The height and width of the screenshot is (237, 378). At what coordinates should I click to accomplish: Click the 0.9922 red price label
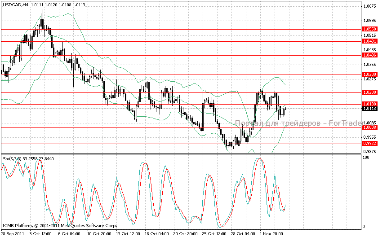[369, 144]
